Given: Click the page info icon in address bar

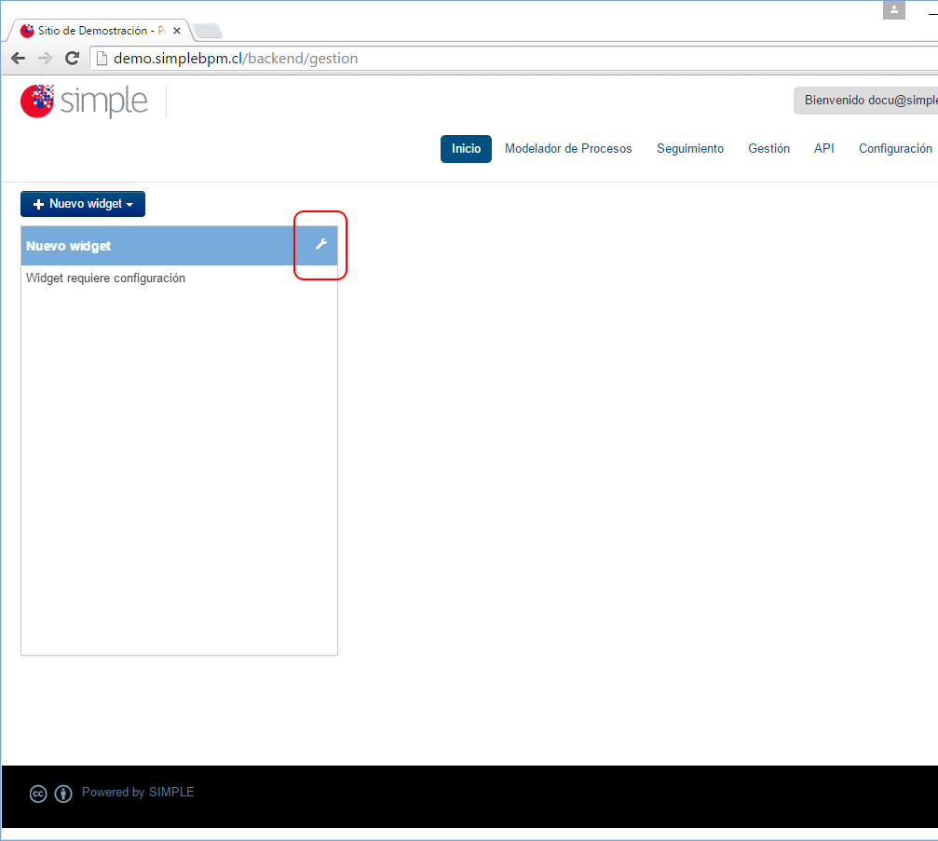Looking at the screenshot, I should 102,58.
